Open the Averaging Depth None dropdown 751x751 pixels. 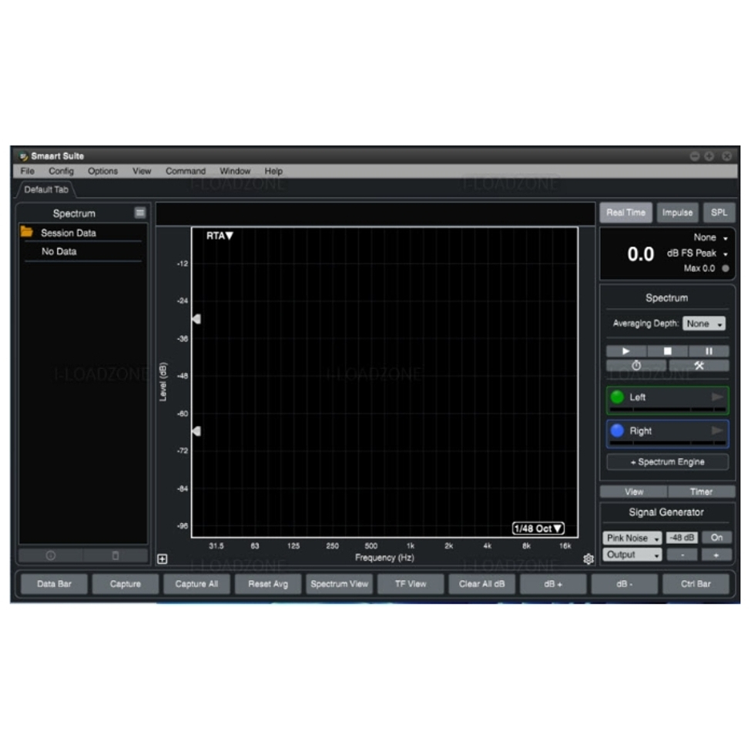point(703,324)
